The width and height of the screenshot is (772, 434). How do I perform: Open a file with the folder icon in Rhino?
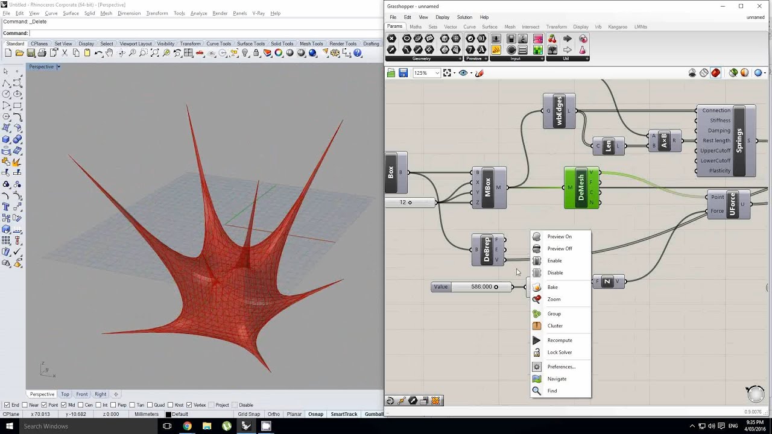(19, 53)
